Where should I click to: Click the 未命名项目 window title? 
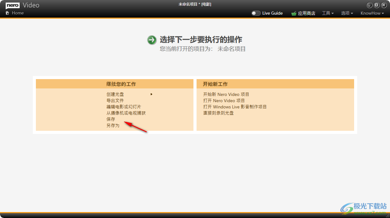coord(195,4)
